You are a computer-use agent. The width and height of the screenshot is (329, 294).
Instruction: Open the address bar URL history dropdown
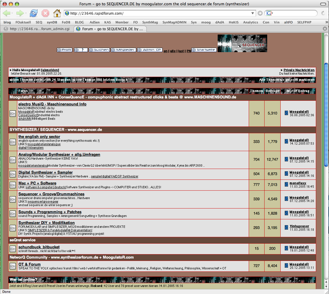[253, 13]
